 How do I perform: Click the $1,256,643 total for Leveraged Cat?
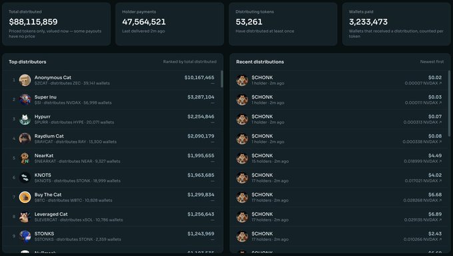201,214
